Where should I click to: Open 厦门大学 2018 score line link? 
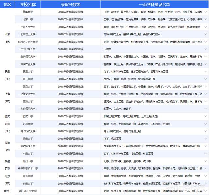[x=71, y=161]
